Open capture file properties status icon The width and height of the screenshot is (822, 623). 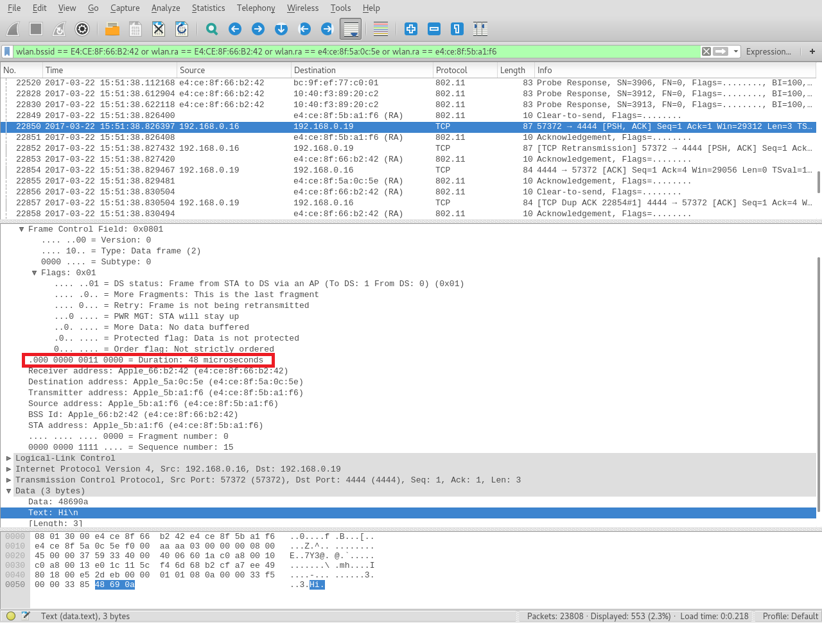[26, 616]
